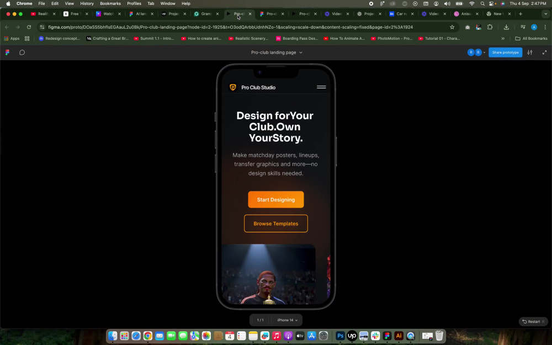Open Photoshop from the Dock
This screenshot has width=552, height=345.
tap(340, 336)
